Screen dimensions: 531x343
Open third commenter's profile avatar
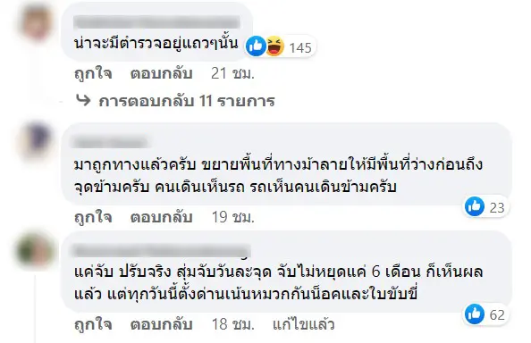pyautogui.click(x=36, y=250)
